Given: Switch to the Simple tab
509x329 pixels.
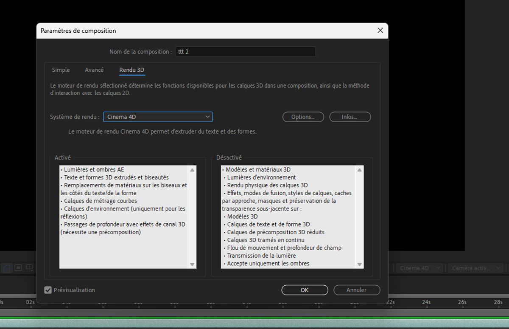Looking at the screenshot, I should [61, 70].
